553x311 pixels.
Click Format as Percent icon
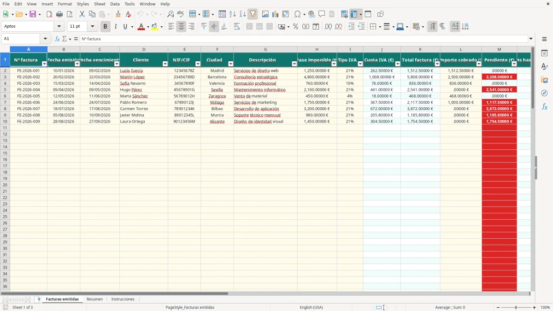295,27
